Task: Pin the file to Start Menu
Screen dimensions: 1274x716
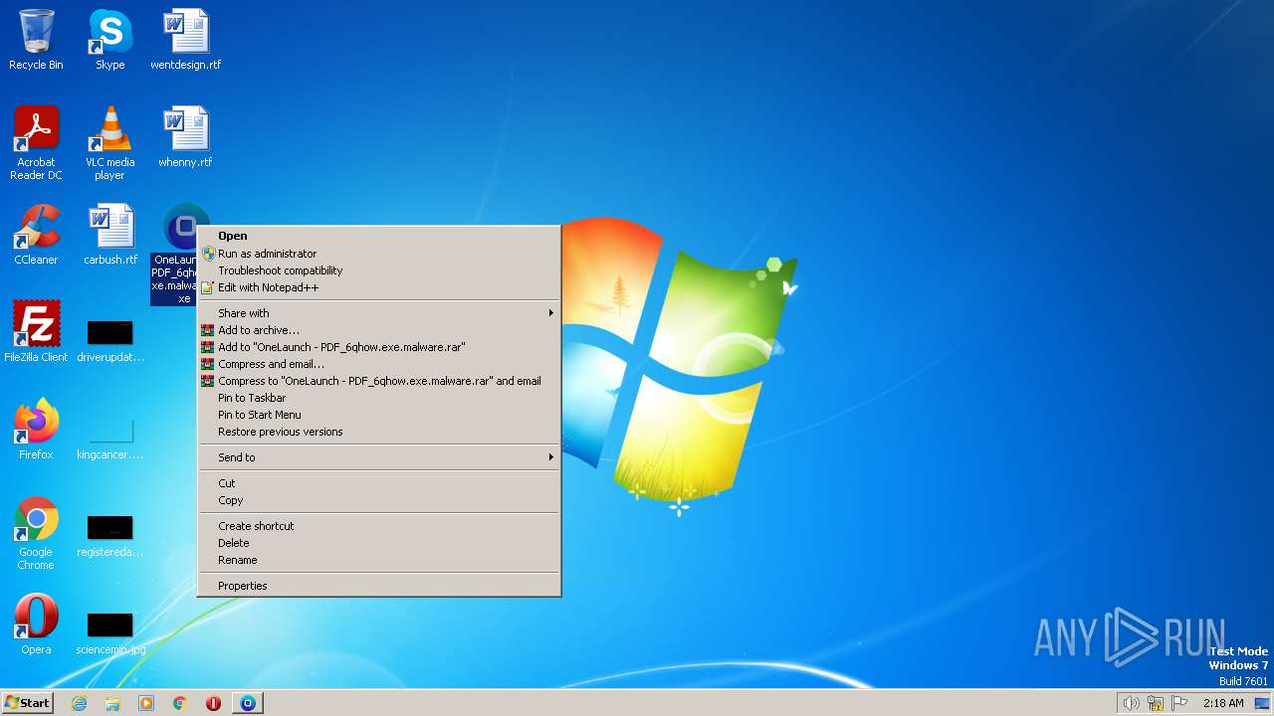Action: 379,415
